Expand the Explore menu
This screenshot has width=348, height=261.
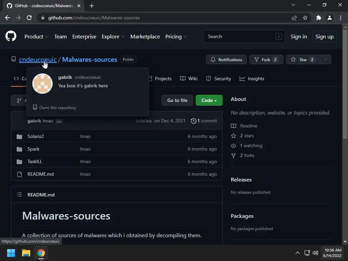[113, 37]
